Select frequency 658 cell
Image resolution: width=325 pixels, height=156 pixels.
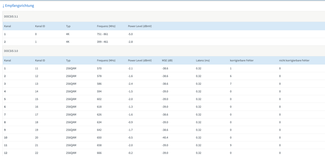(x=99, y=145)
